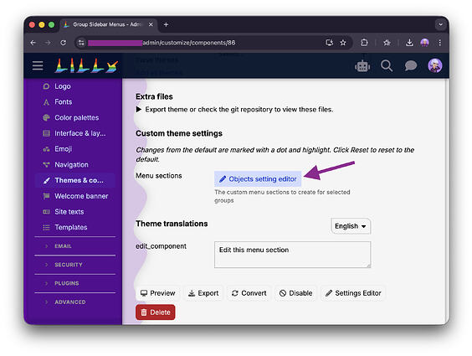Click the edit_component translation text field
472x356 pixels.
(x=292, y=255)
